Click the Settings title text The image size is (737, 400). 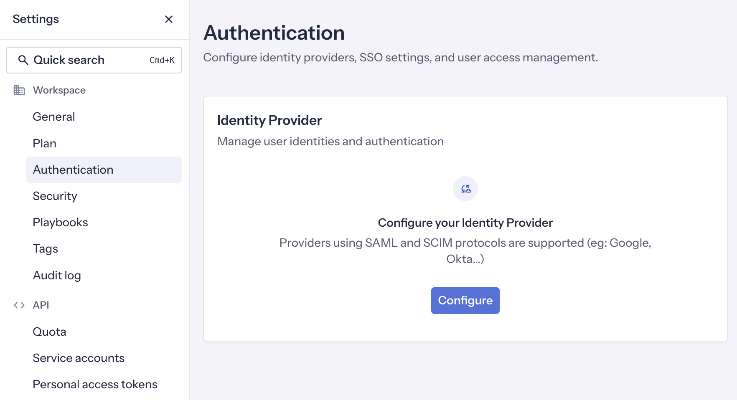(36, 19)
